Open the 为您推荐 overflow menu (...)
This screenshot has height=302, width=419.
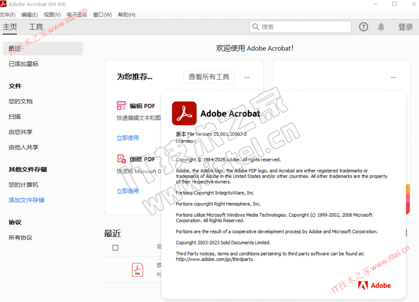pyautogui.click(x=246, y=77)
